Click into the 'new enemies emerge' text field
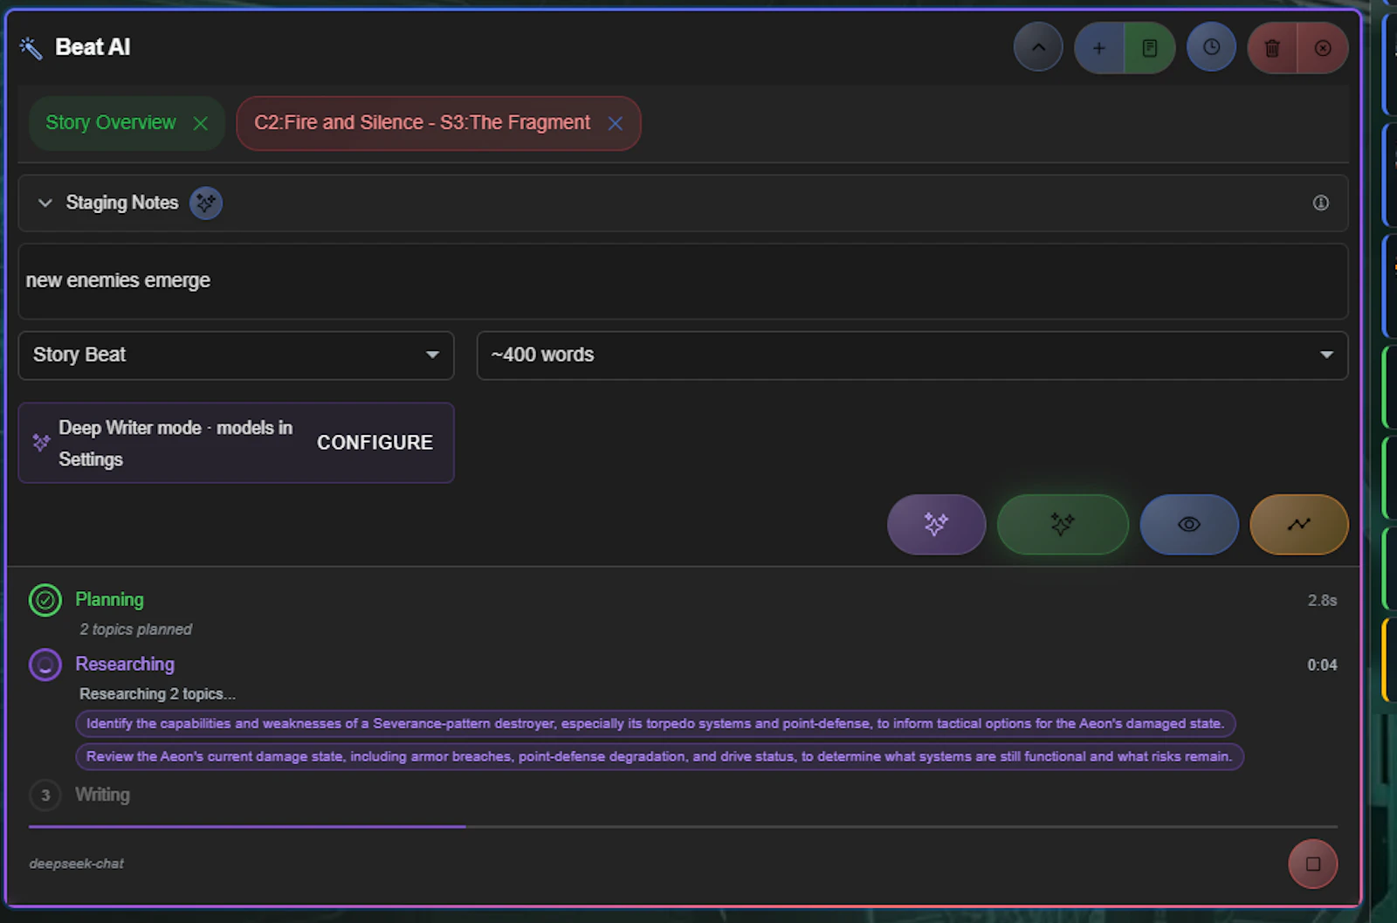Screen dimensions: 1397x923 point(684,281)
